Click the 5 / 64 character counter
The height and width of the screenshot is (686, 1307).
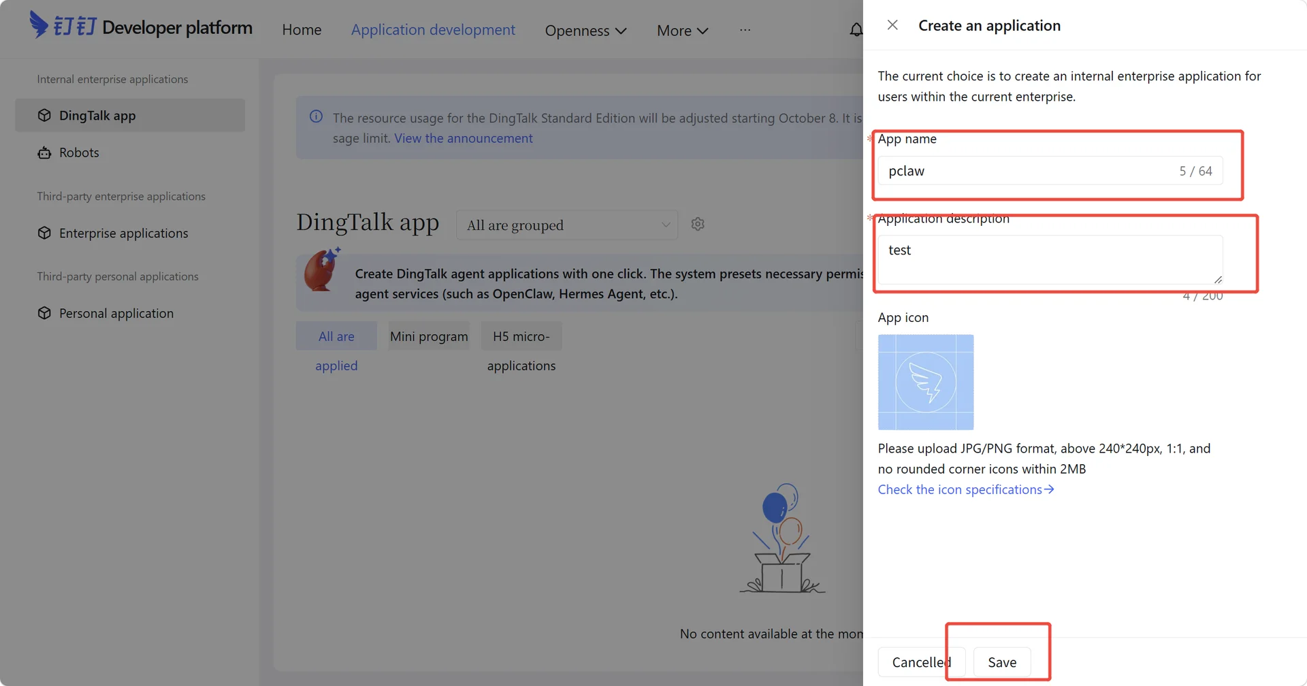pyautogui.click(x=1195, y=171)
